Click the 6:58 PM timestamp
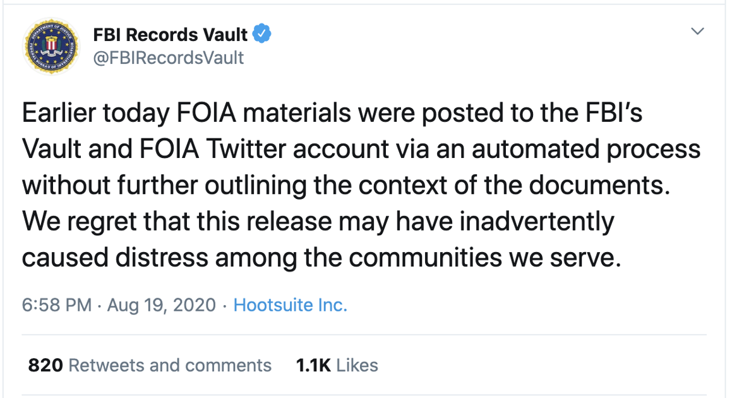This screenshot has height=398, width=732. click(57, 306)
